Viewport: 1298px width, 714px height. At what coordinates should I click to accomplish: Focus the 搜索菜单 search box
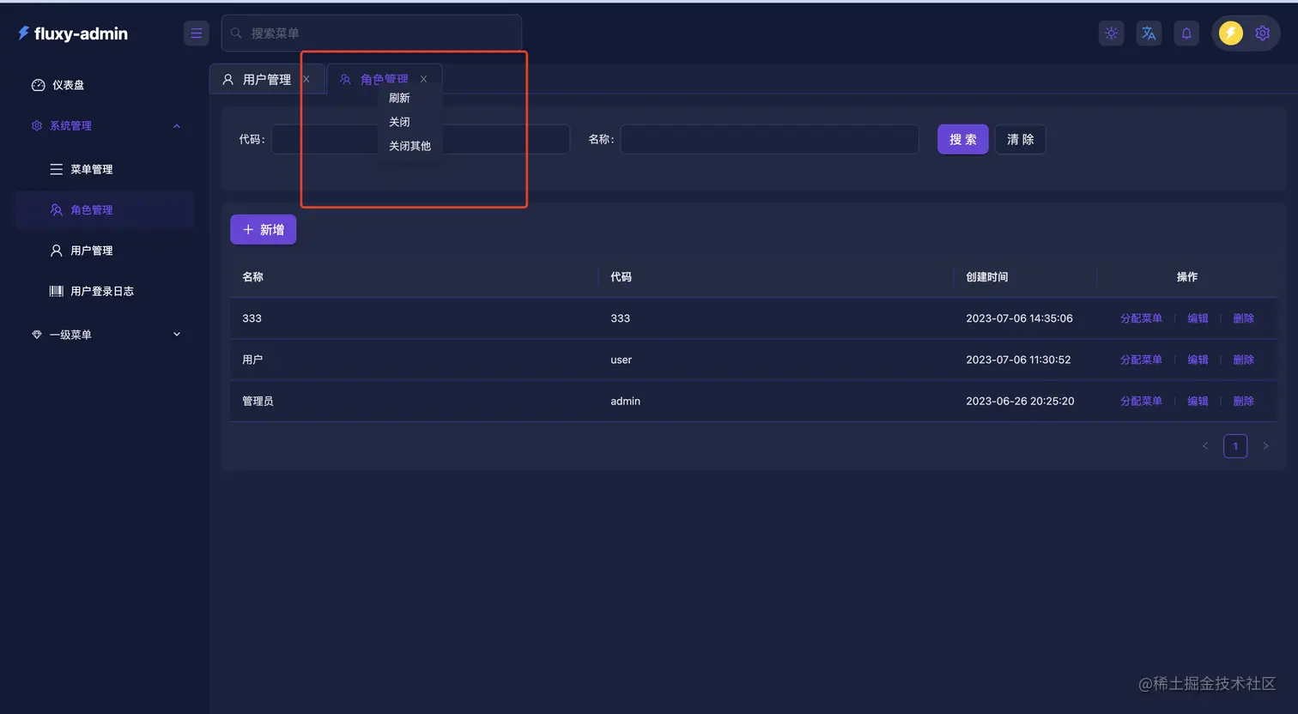(372, 33)
